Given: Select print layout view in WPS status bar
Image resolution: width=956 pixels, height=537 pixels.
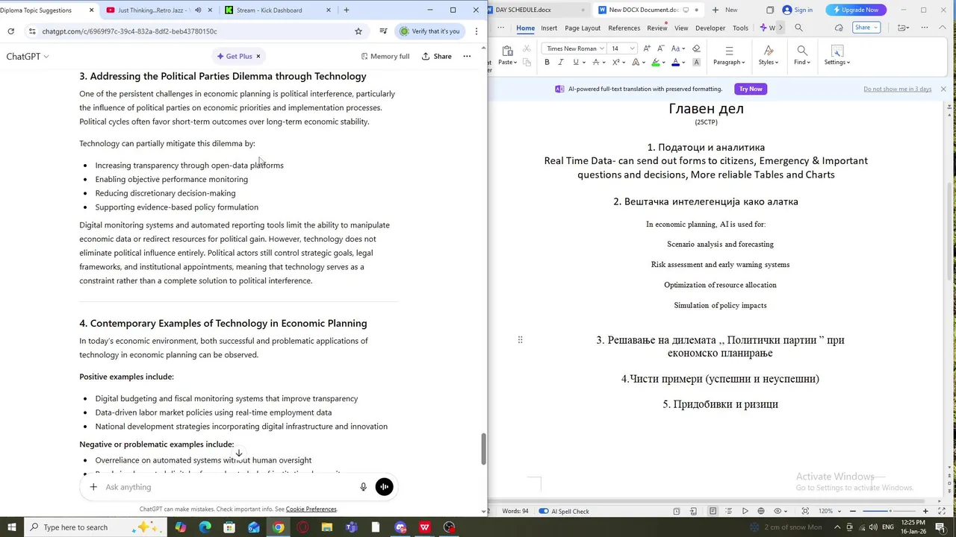Looking at the screenshot, I should (713, 511).
